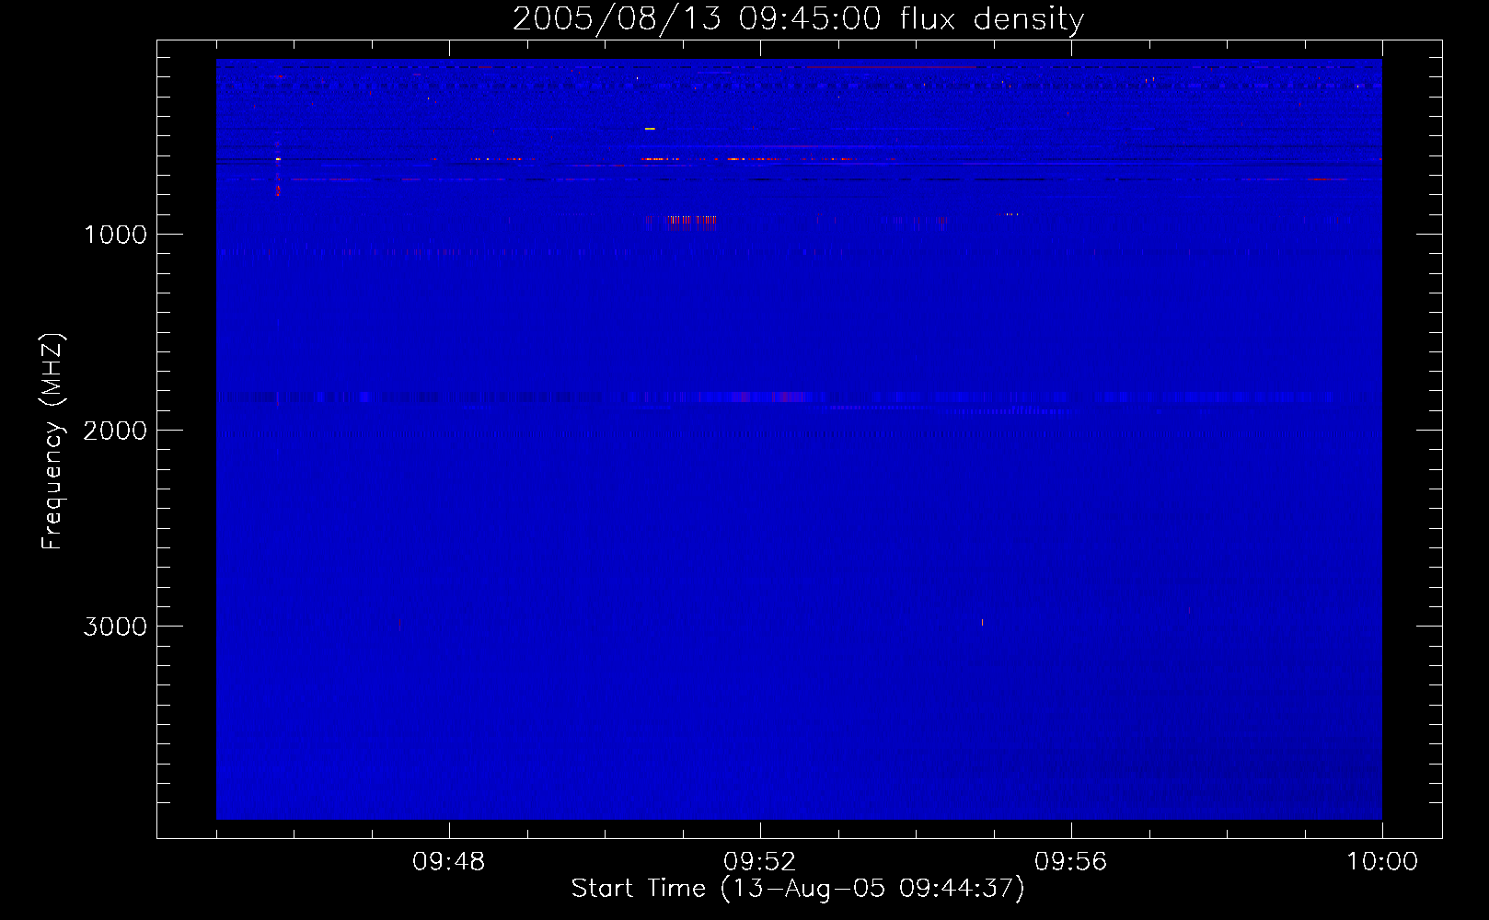Click the 'Start Time (13-Aug-05 09:44:37)' axis label
The image size is (1489, 920).
tap(798, 889)
